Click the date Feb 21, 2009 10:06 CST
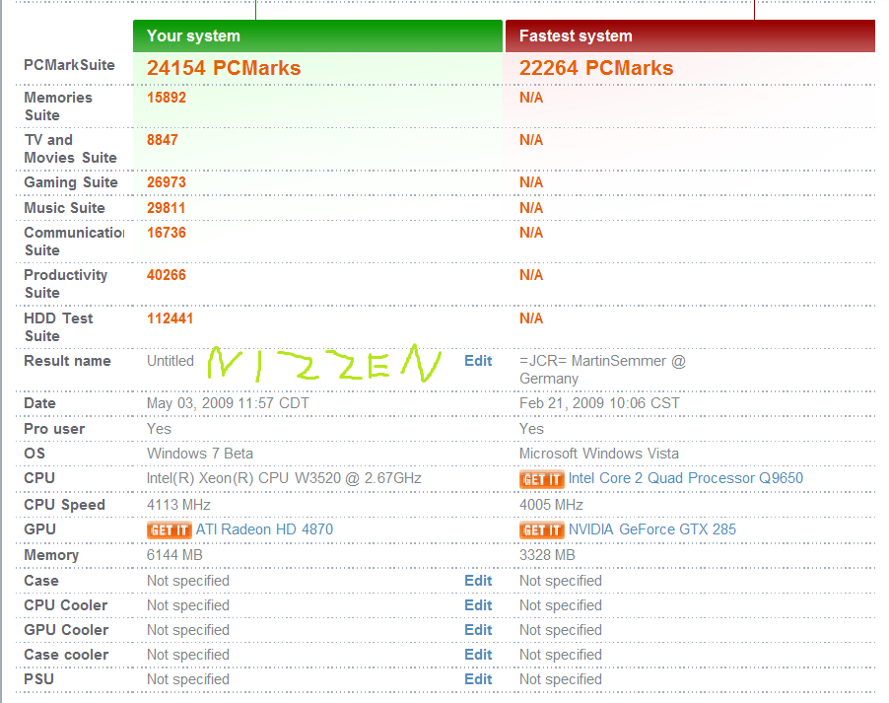889x703 pixels. point(599,403)
